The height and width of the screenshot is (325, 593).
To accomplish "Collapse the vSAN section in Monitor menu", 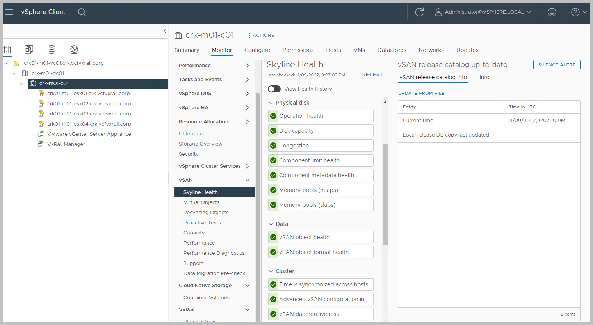I will coord(247,180).
